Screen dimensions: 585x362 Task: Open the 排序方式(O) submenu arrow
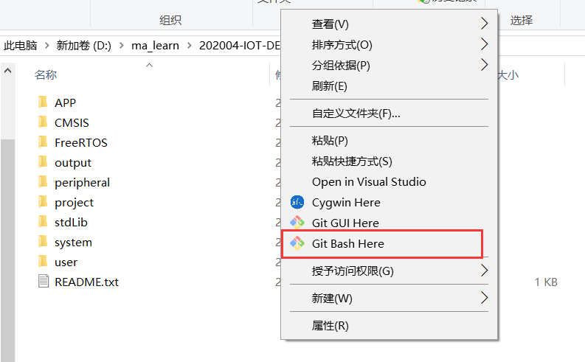click(484, 44)
